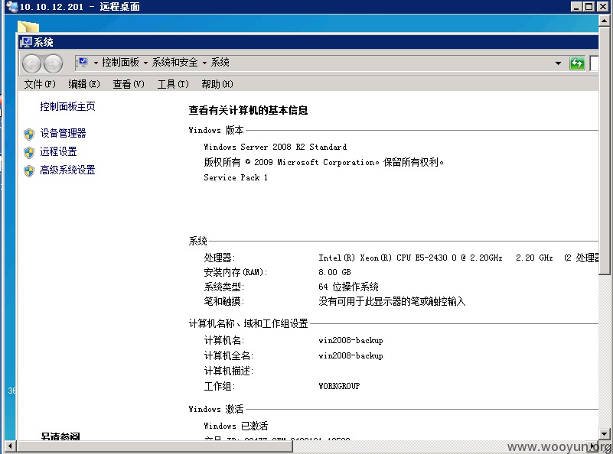Open the 帮助(H) menu
Image resolution: width=613 pixels, height=454 pixels.
217,84
